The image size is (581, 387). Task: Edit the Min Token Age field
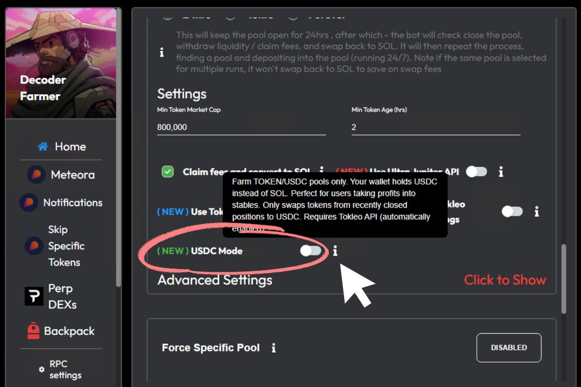[x=436, y=127]
